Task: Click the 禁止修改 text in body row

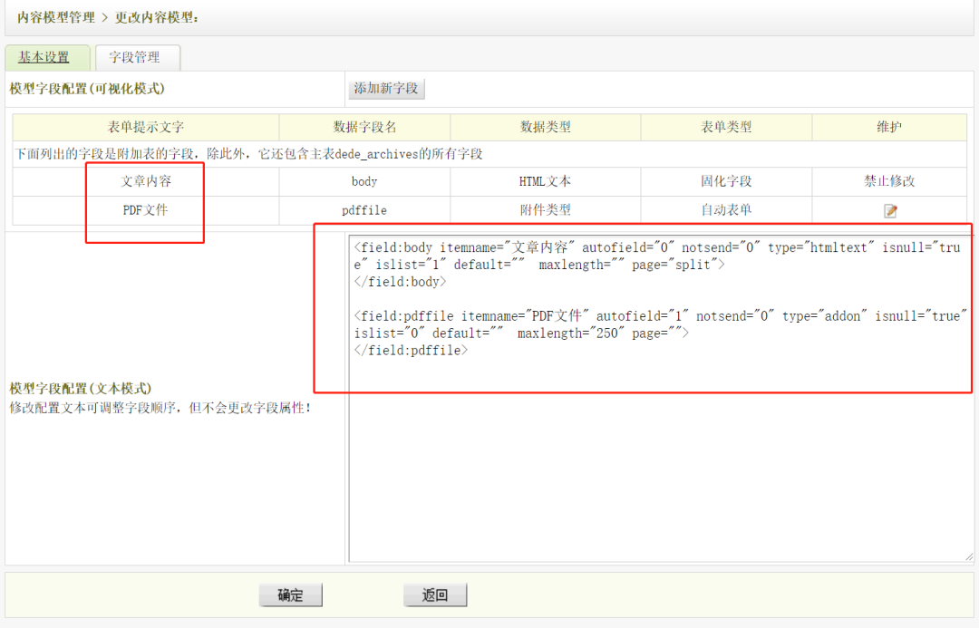Action: coord(889,181)
